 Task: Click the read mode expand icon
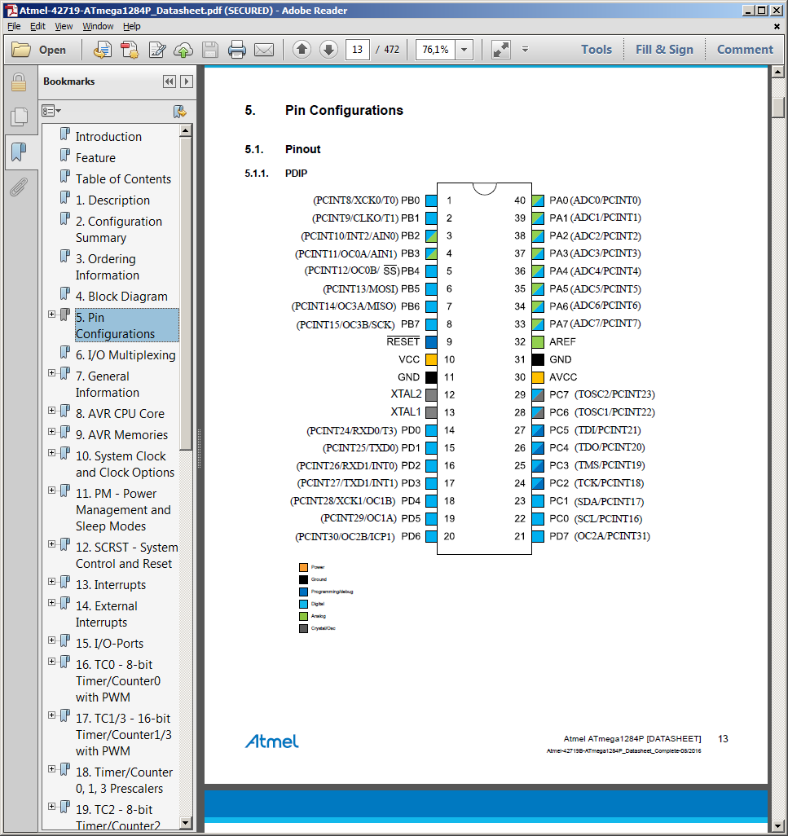click(x=500, y=50)
